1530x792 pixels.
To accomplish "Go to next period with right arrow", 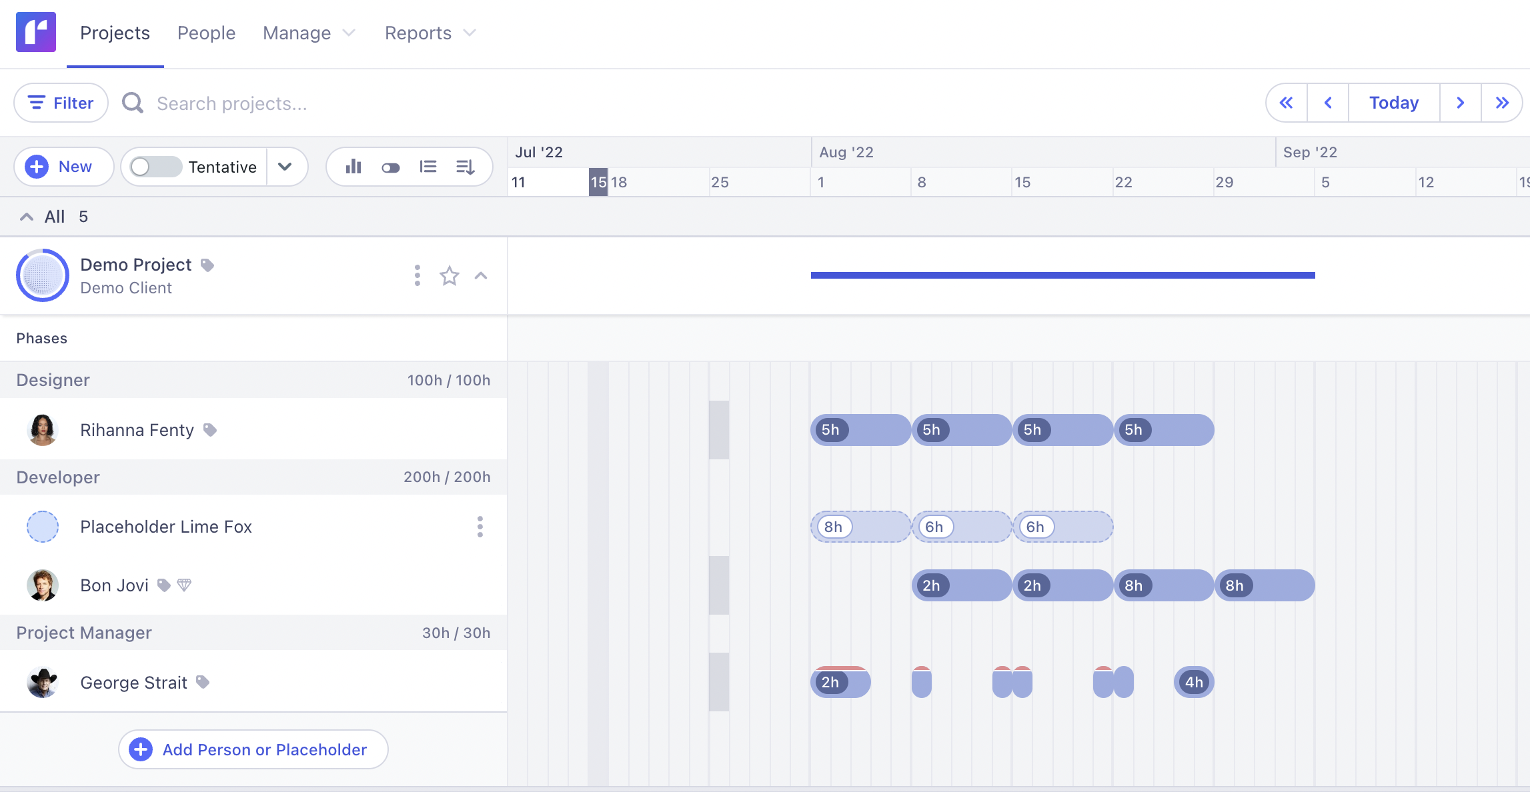I will point(1461,103).
